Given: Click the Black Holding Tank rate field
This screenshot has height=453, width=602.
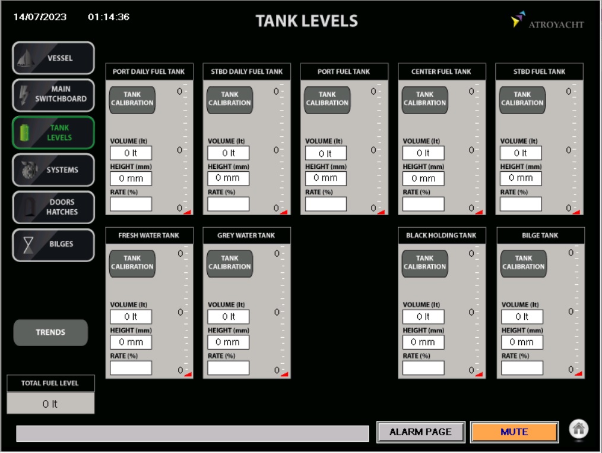Looking at the screenshot, I should (423, 368).
